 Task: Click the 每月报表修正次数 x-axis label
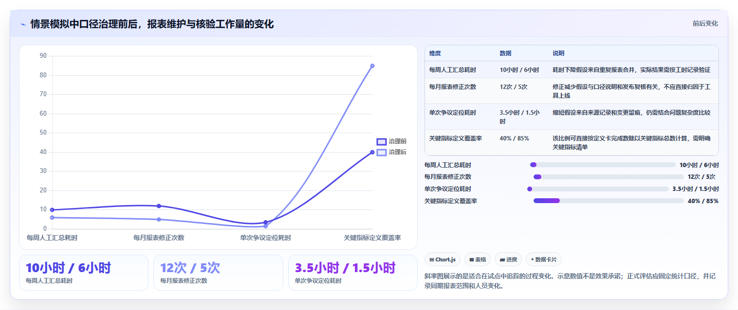159,238
